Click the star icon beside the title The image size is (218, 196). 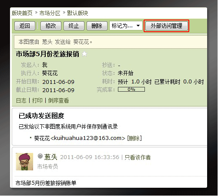pos(84,54)
